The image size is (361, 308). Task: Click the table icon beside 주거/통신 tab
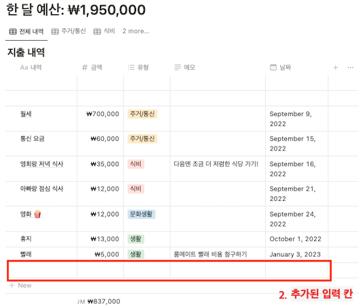tap(55, 31)
